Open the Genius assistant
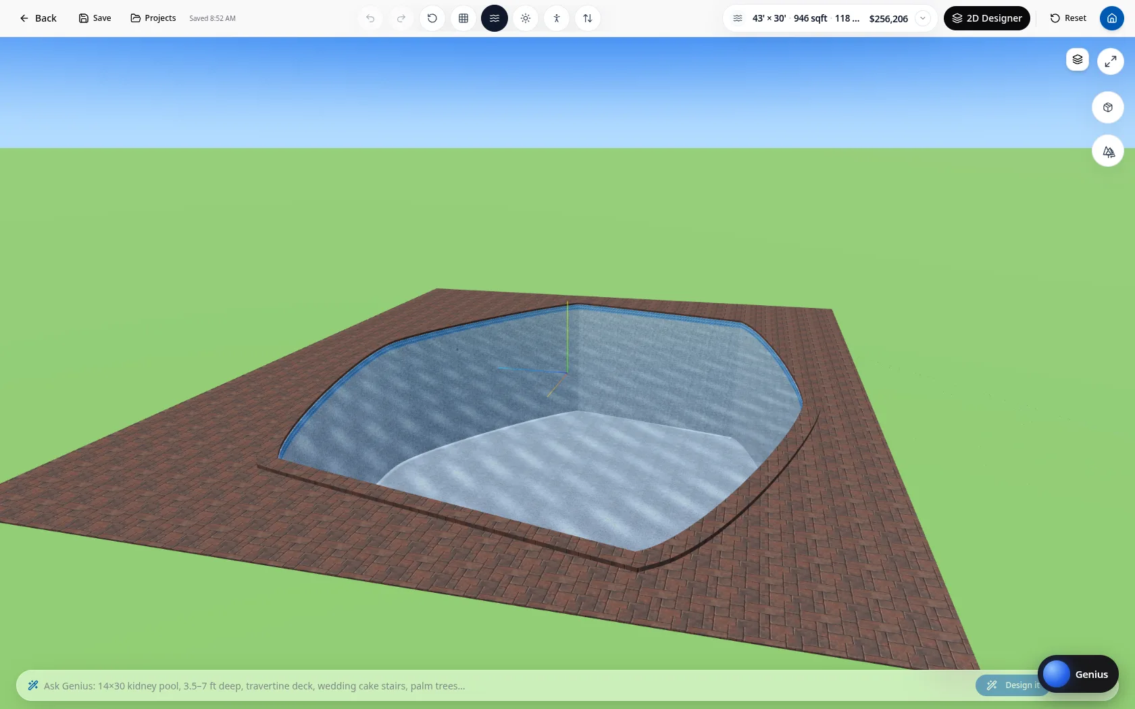 1078,674
